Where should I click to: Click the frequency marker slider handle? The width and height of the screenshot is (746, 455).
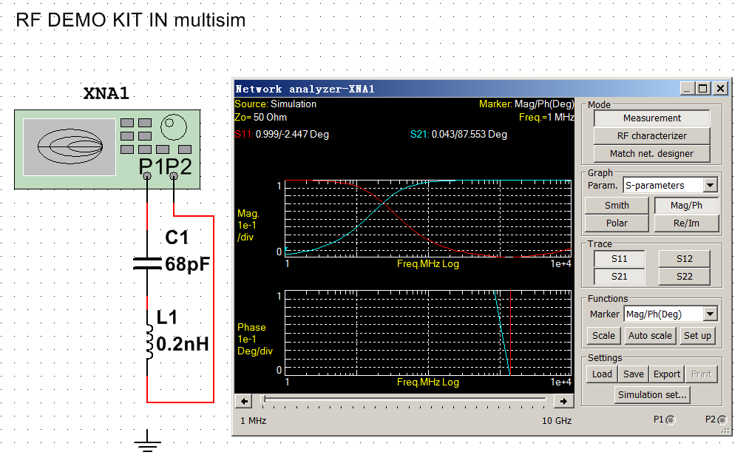pos(263,400)
